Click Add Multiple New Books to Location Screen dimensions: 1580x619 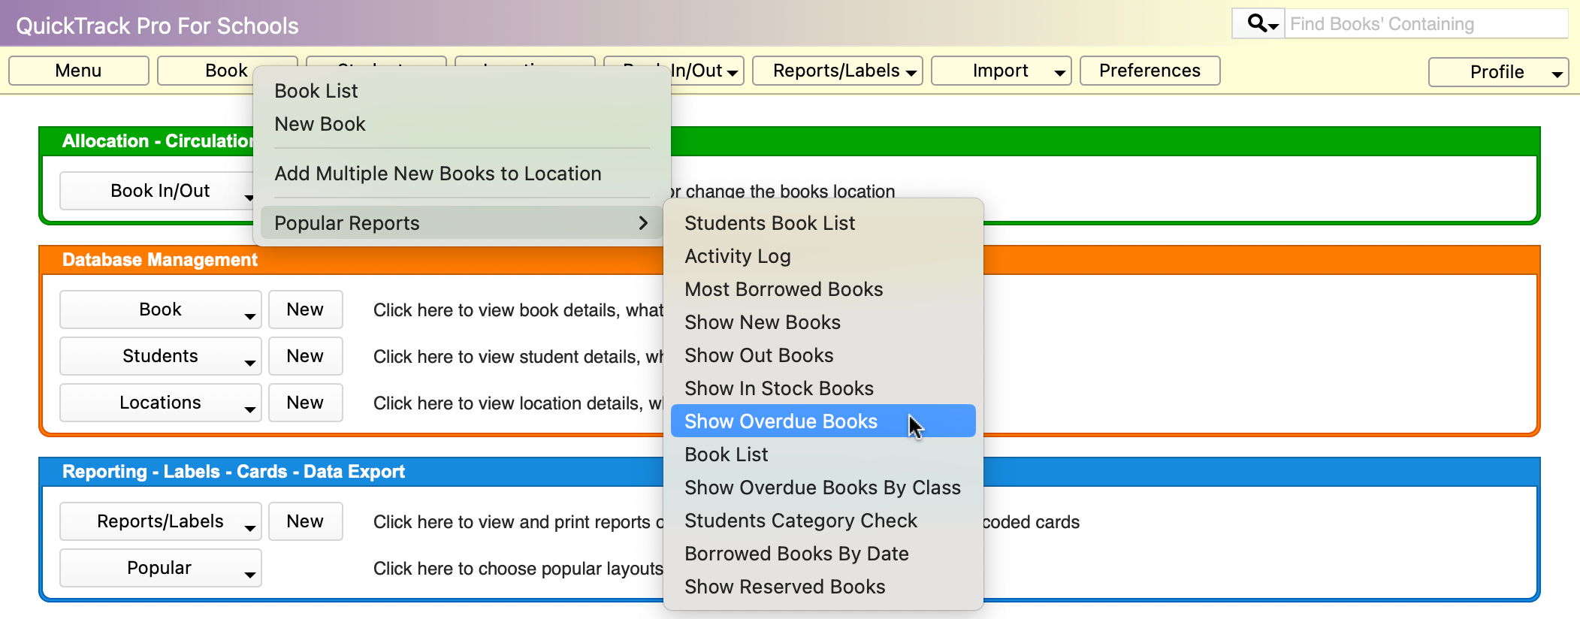(x=437, y=174)
